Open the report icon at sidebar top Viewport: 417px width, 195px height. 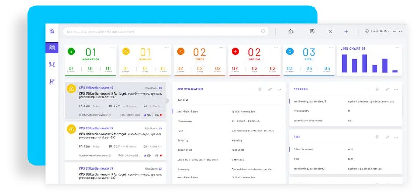(x=52, y=32)
